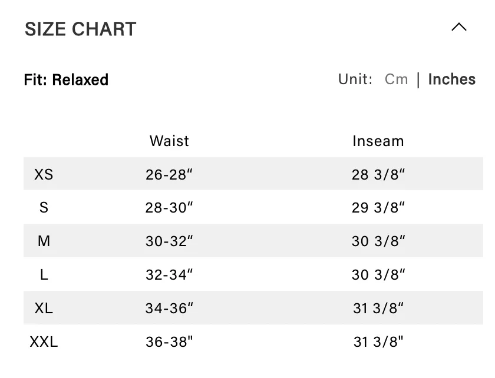Click the Fit: Relaxed label

(x=66, y=79)
